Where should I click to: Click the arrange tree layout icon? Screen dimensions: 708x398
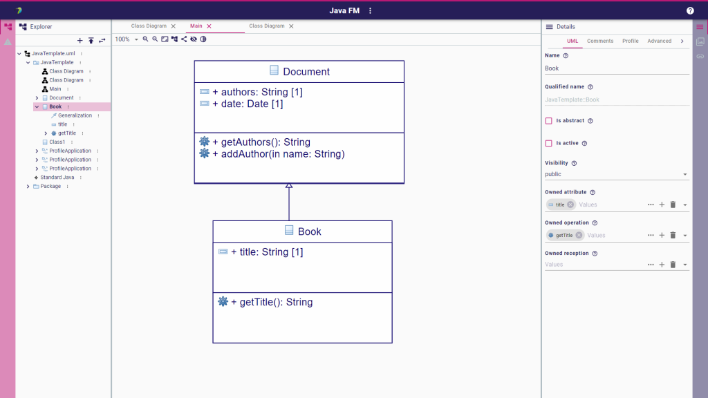coord(174,39)
